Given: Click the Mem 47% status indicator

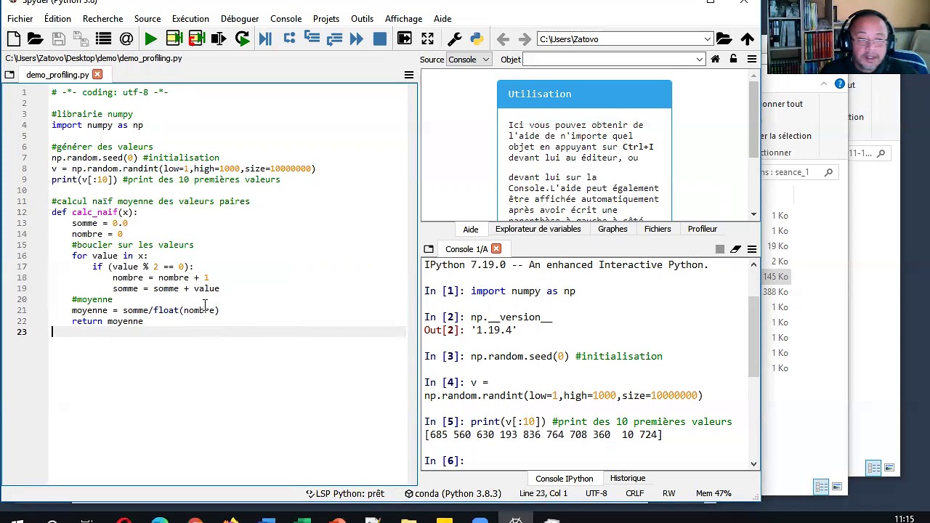Looking at the screenshot, I should 713,494.
